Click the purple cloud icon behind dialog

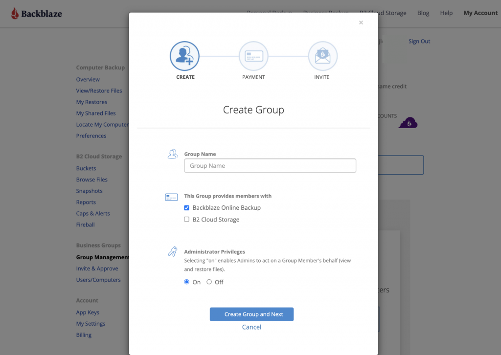(x=408, y=123)
